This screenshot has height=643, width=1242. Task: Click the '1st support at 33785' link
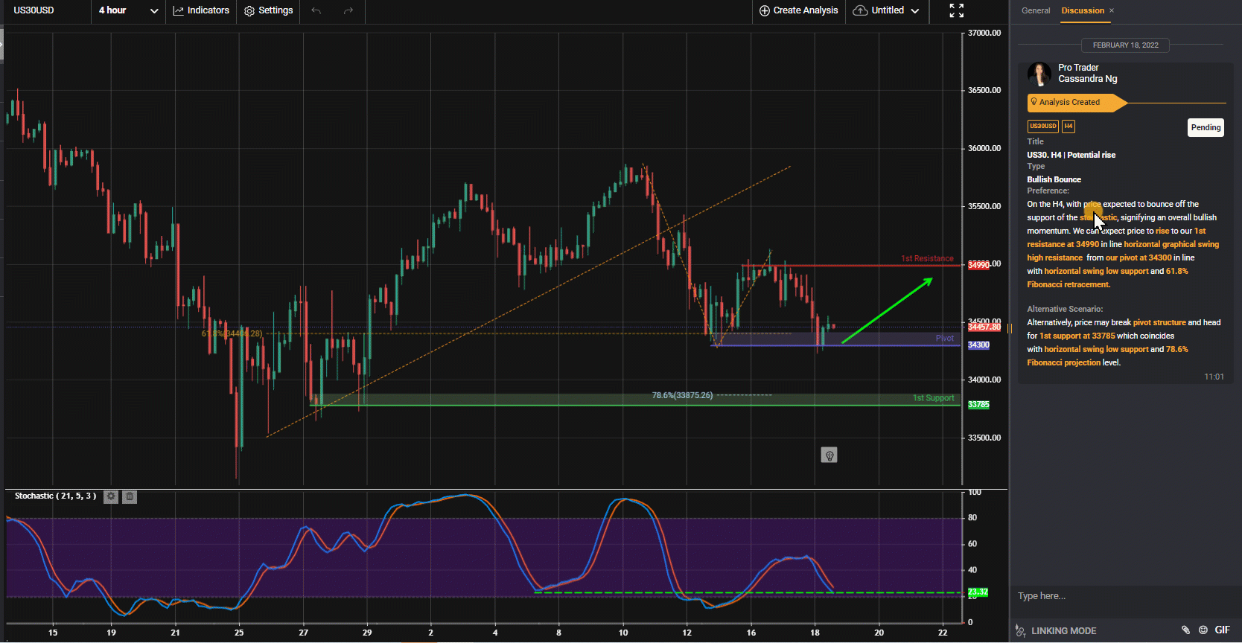pyautogui.click(x=1077, y=336)
